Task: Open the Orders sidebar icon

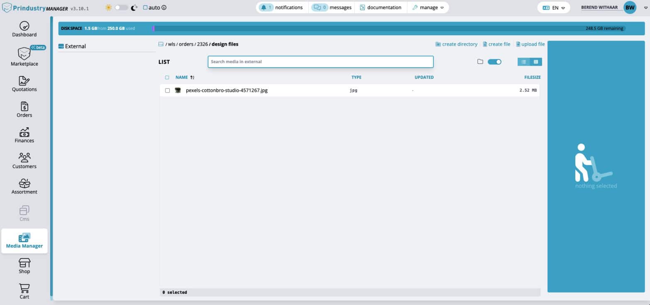Action: click(x=24, y=107)
